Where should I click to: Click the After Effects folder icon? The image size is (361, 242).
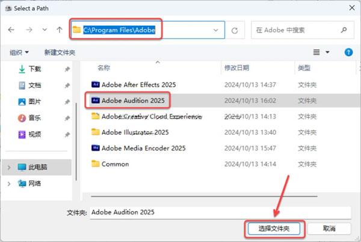click(96, 84)
